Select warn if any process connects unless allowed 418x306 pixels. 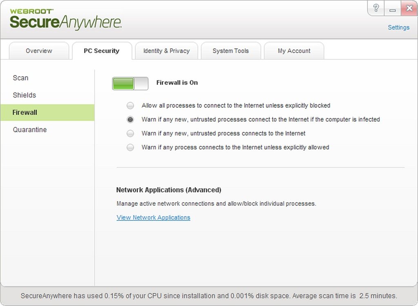pyautogui.click(x=130, y=147)
